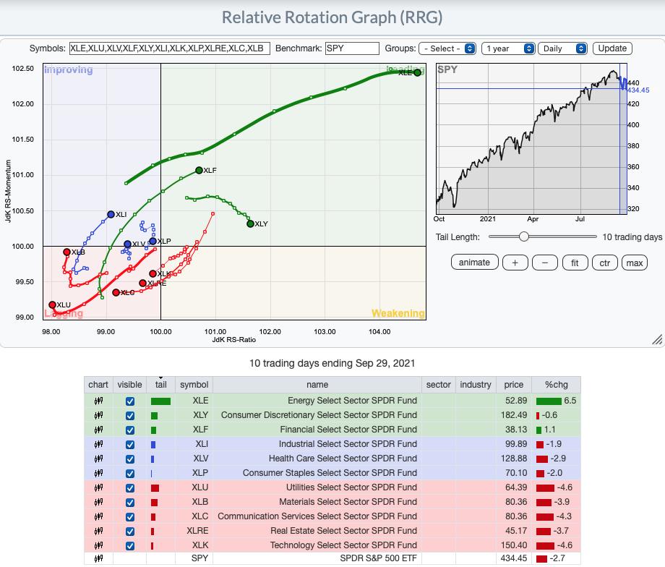Image resolution: width=665 pixels, height=567 pixels.
Task: Sort table by symbol column header
Action: click(194, 385)
